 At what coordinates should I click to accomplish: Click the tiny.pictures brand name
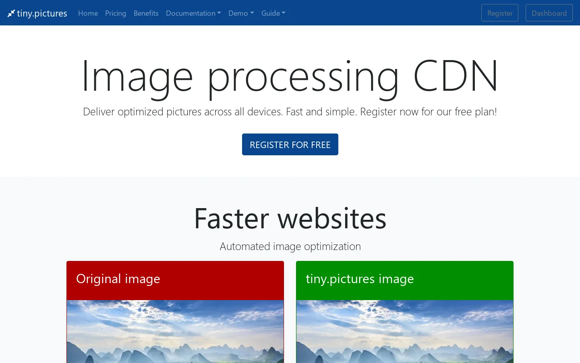click(42, 13)
